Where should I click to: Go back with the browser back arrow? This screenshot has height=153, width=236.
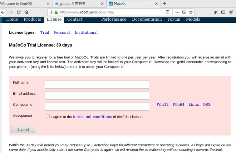[x=3, y=12]
